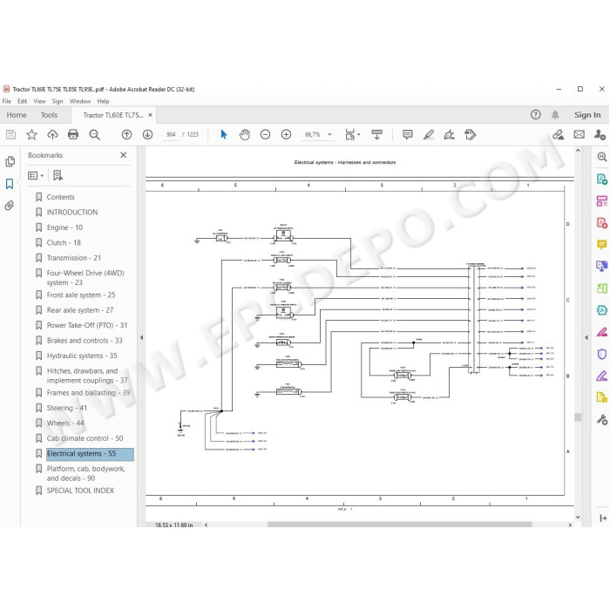Viewport: 610px width, 610px height.
Task: Go to previous page arrow
Action: (126, 134)
